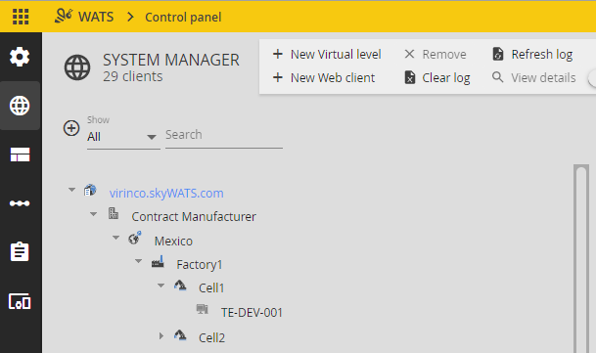Click the circled plus add icon
This screenshot has height=353, width=596.
click(x=71, y=128)
